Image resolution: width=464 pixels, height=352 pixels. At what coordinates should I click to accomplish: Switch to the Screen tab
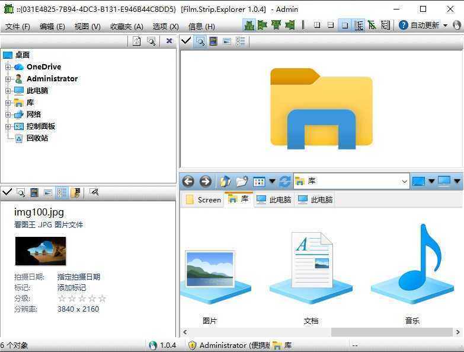203,199
